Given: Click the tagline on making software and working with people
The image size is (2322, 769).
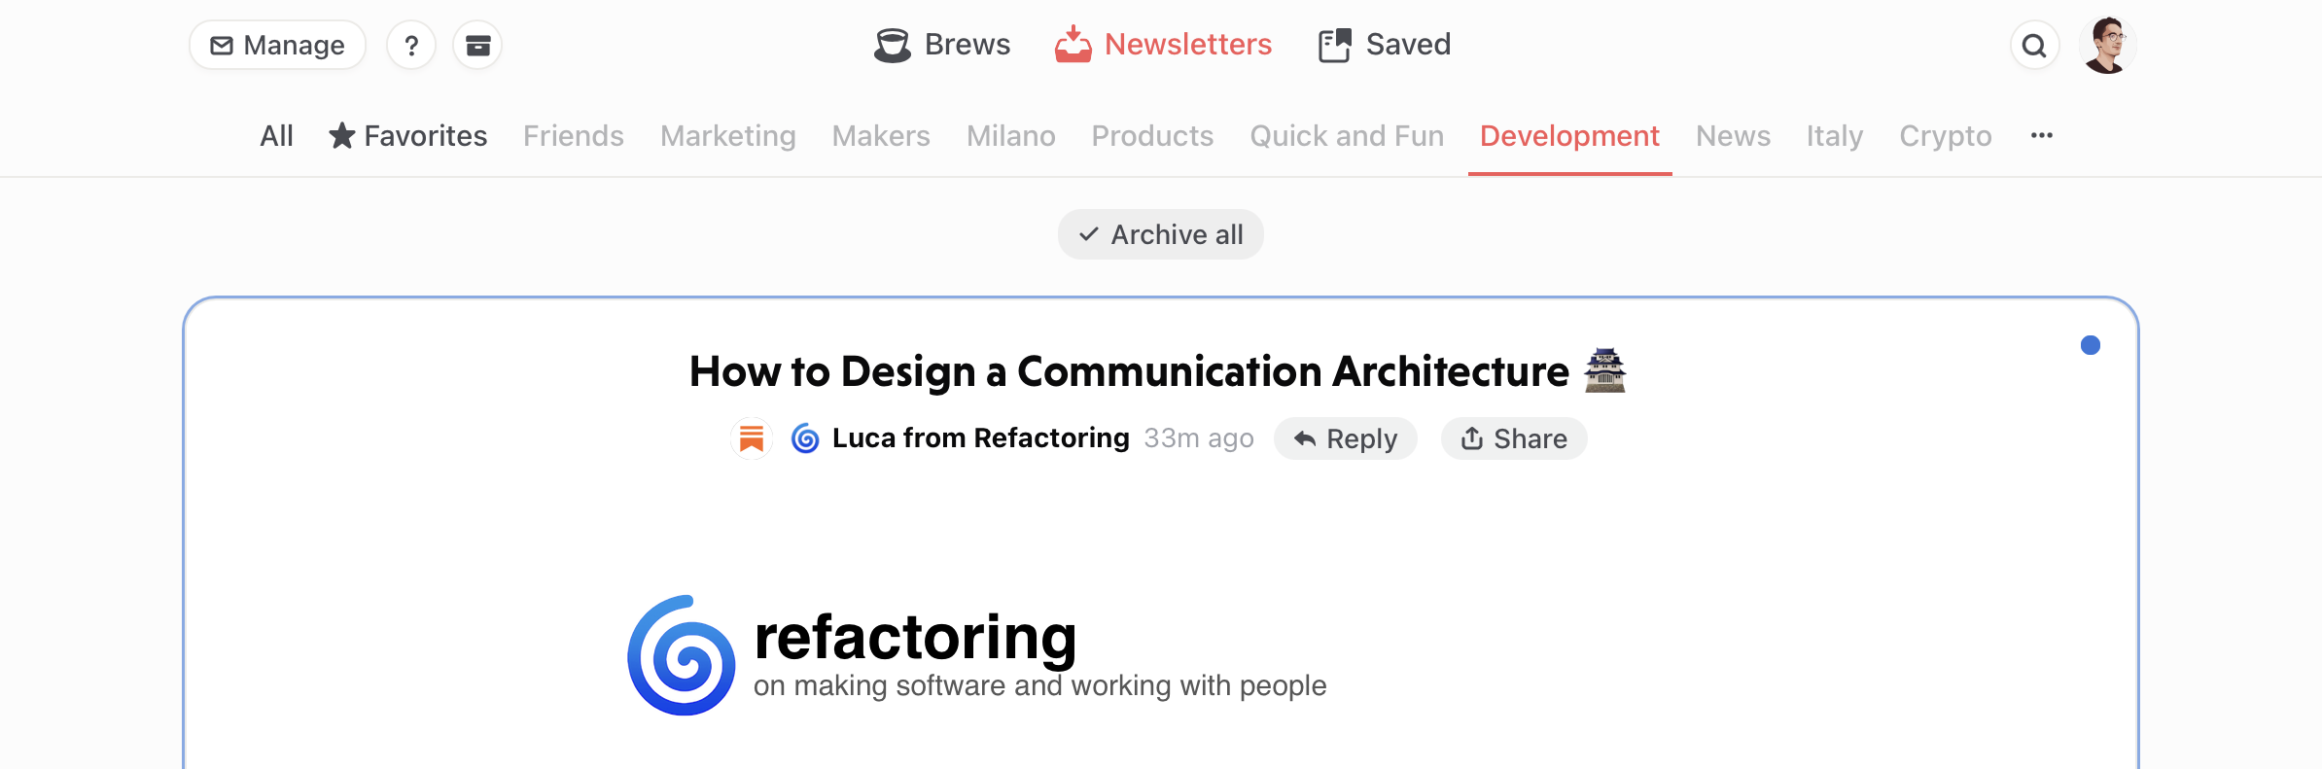Looking at the screenshot, I should [x=1039, y=685].
